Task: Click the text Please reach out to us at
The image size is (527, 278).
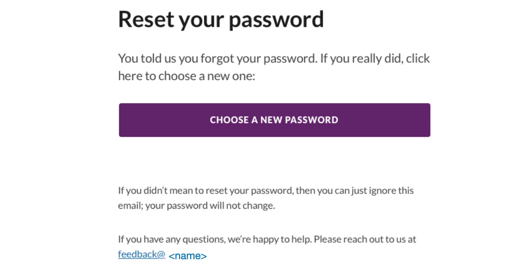Action: pos(365,240)
